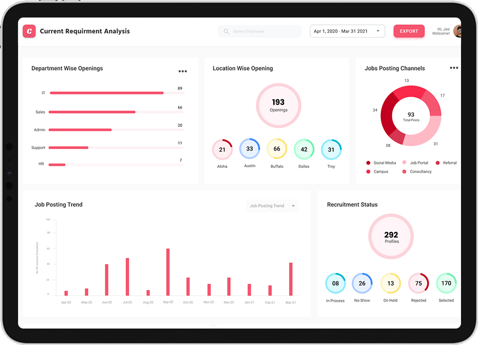
Task: Select the Troy location circle showing 31
Action: click(x=331, y=150)
